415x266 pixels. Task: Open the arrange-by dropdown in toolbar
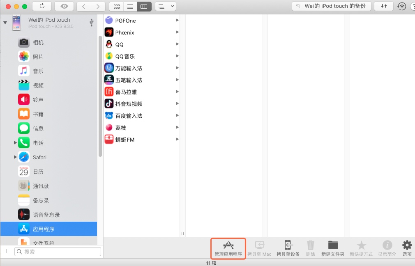[x=166, y=7]
